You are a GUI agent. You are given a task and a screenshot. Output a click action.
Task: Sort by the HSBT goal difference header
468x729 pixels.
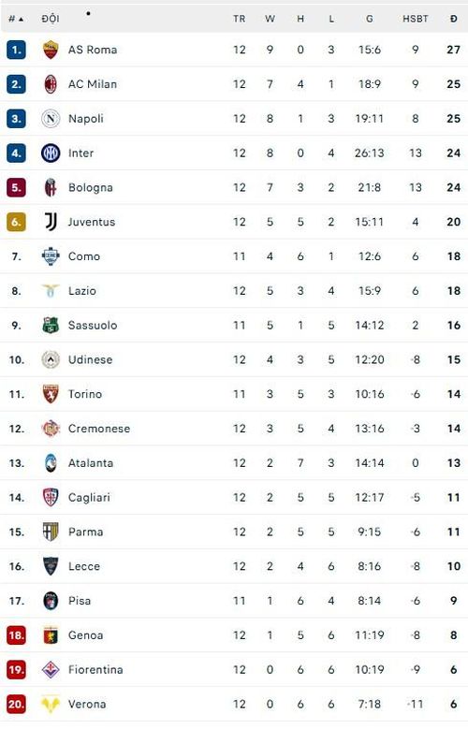tap(415, 19)
